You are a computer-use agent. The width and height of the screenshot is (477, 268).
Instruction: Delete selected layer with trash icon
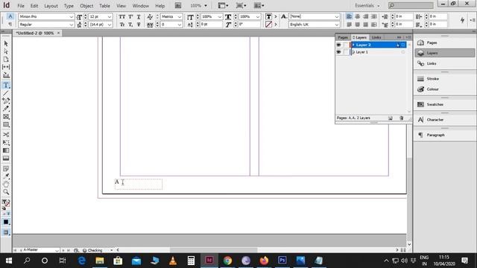401,118
